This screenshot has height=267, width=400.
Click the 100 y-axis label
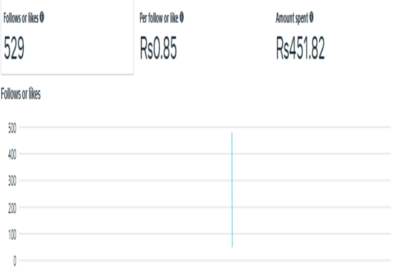pyautogui.click(x=12, y=234)
